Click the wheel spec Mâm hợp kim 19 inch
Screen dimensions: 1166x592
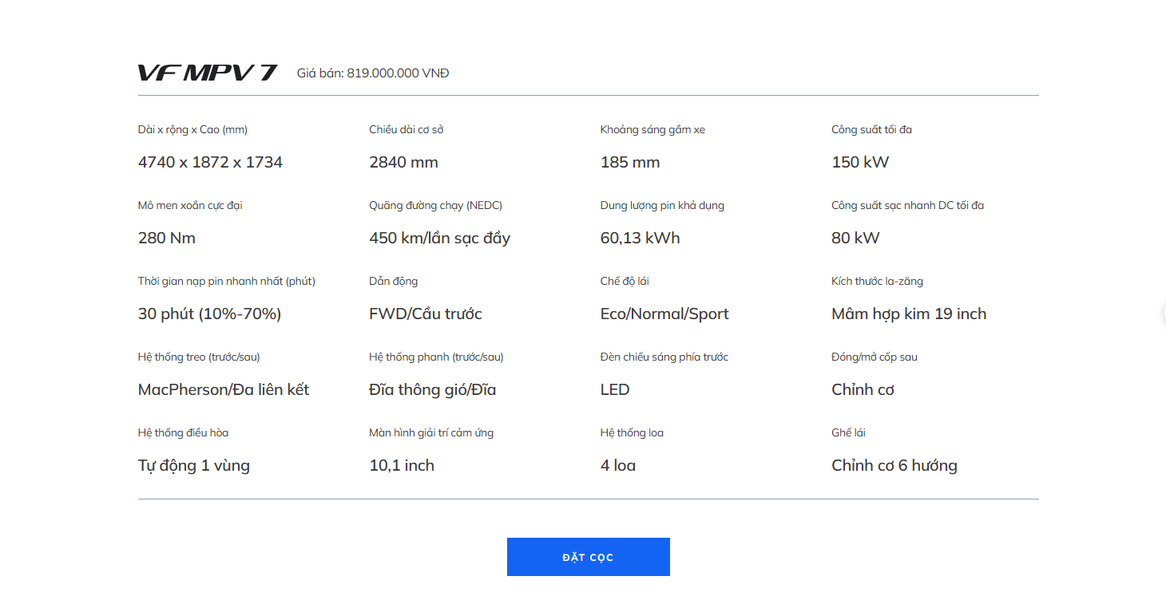(908, 314)
